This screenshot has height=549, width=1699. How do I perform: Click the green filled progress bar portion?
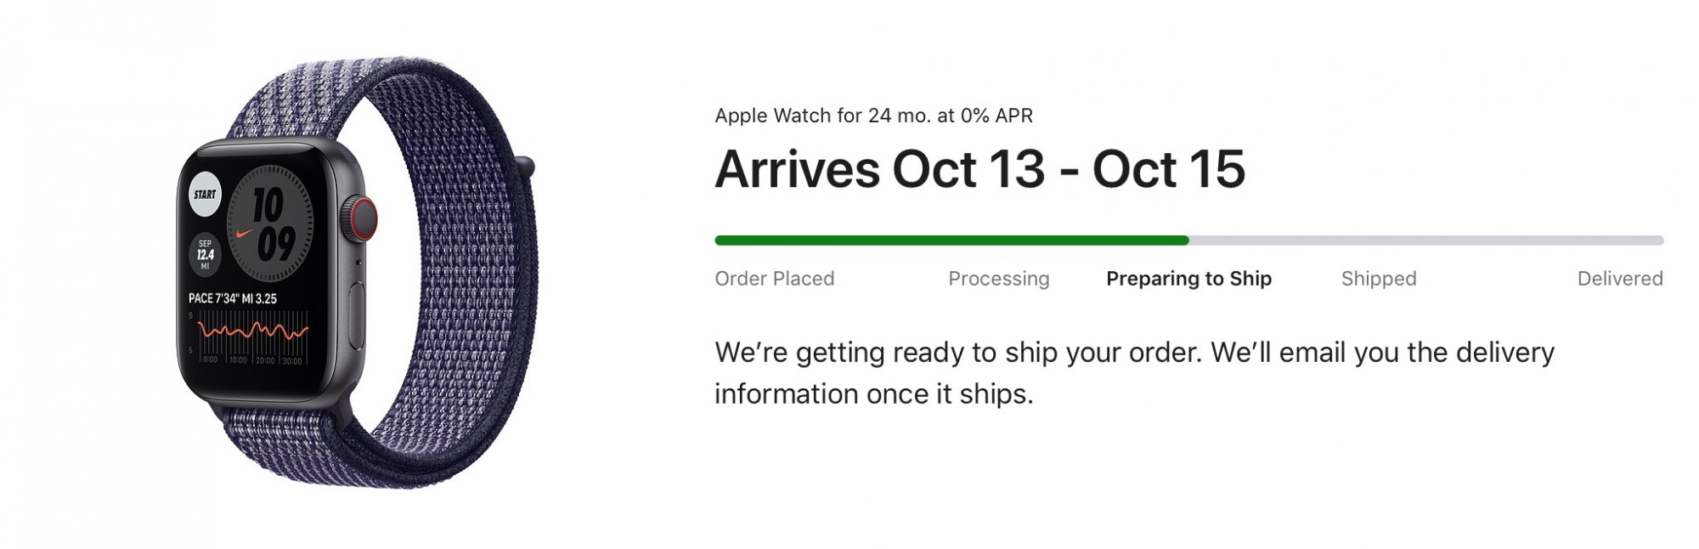(951, 241)
